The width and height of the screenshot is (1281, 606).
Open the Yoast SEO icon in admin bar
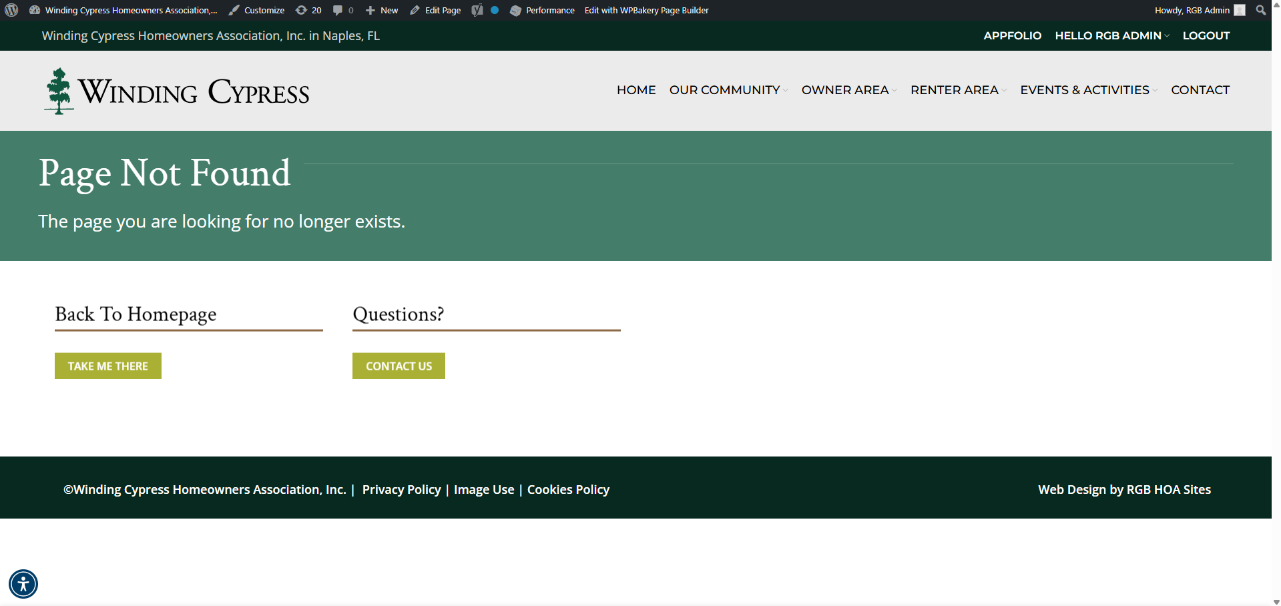(477, 10)
